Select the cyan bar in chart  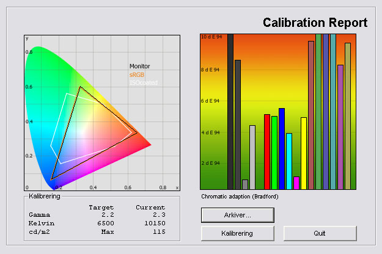[289, 161]
